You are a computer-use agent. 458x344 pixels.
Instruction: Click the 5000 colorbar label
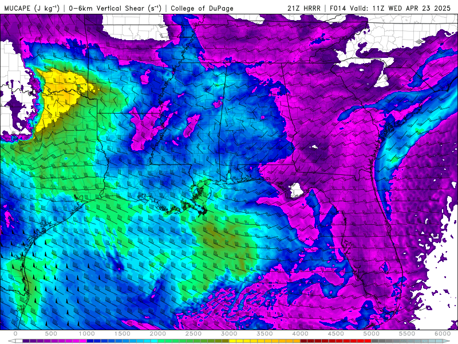pos(372,334)
